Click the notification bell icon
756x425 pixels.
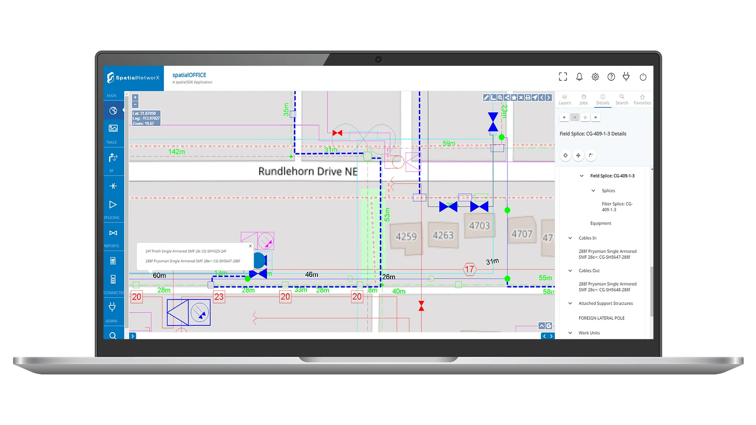tap(579, 77)
